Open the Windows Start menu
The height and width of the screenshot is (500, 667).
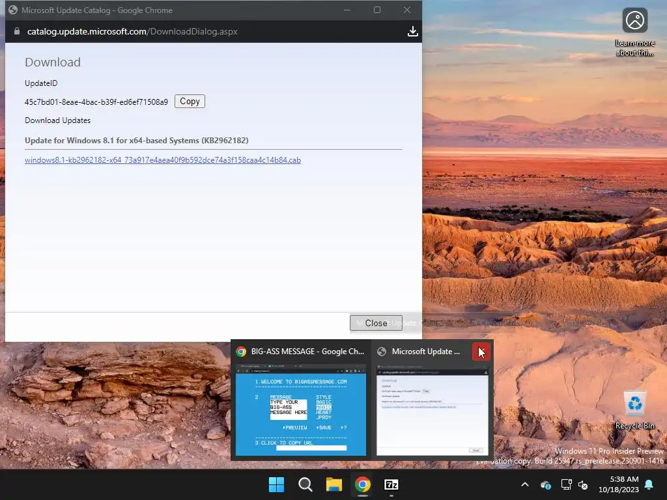coord(276,484)
